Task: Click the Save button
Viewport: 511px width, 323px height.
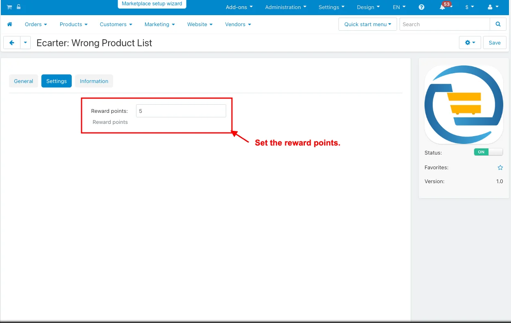Action: (x=495, y=43)
